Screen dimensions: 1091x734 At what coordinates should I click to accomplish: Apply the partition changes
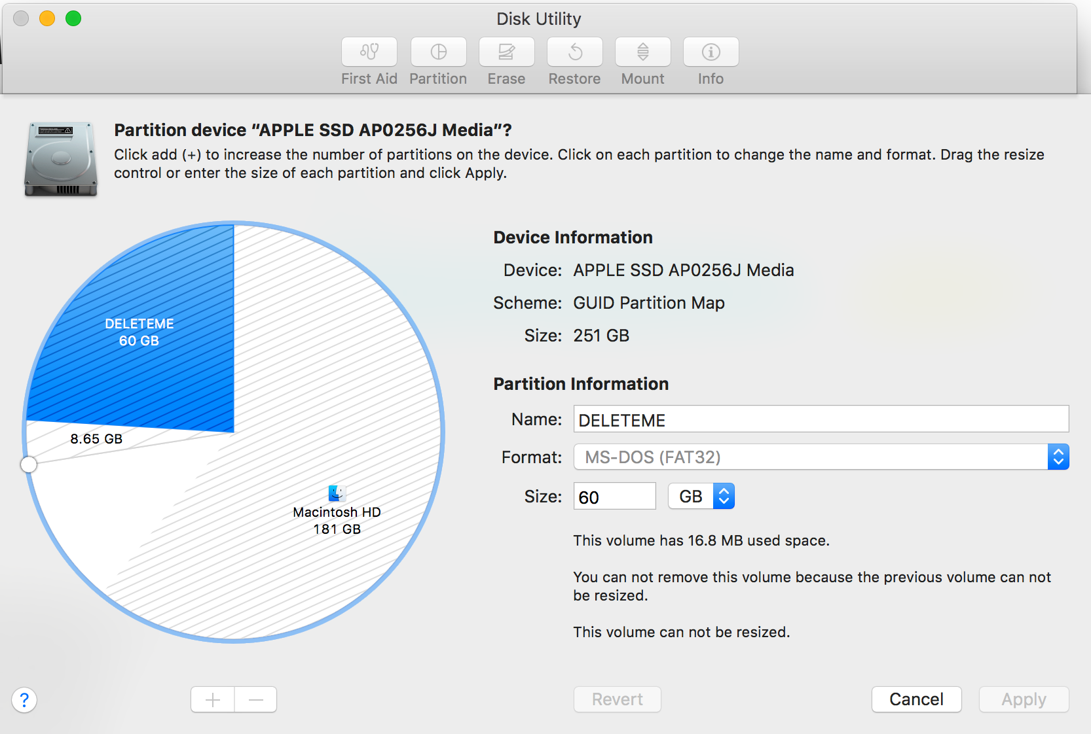click(x=1023, y=699)
